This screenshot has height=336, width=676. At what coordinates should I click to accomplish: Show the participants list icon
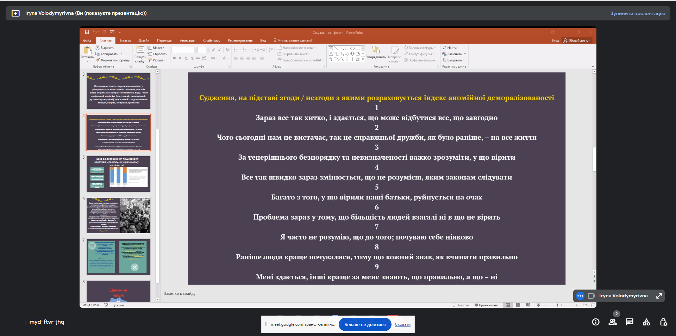[x=613, y=322]
